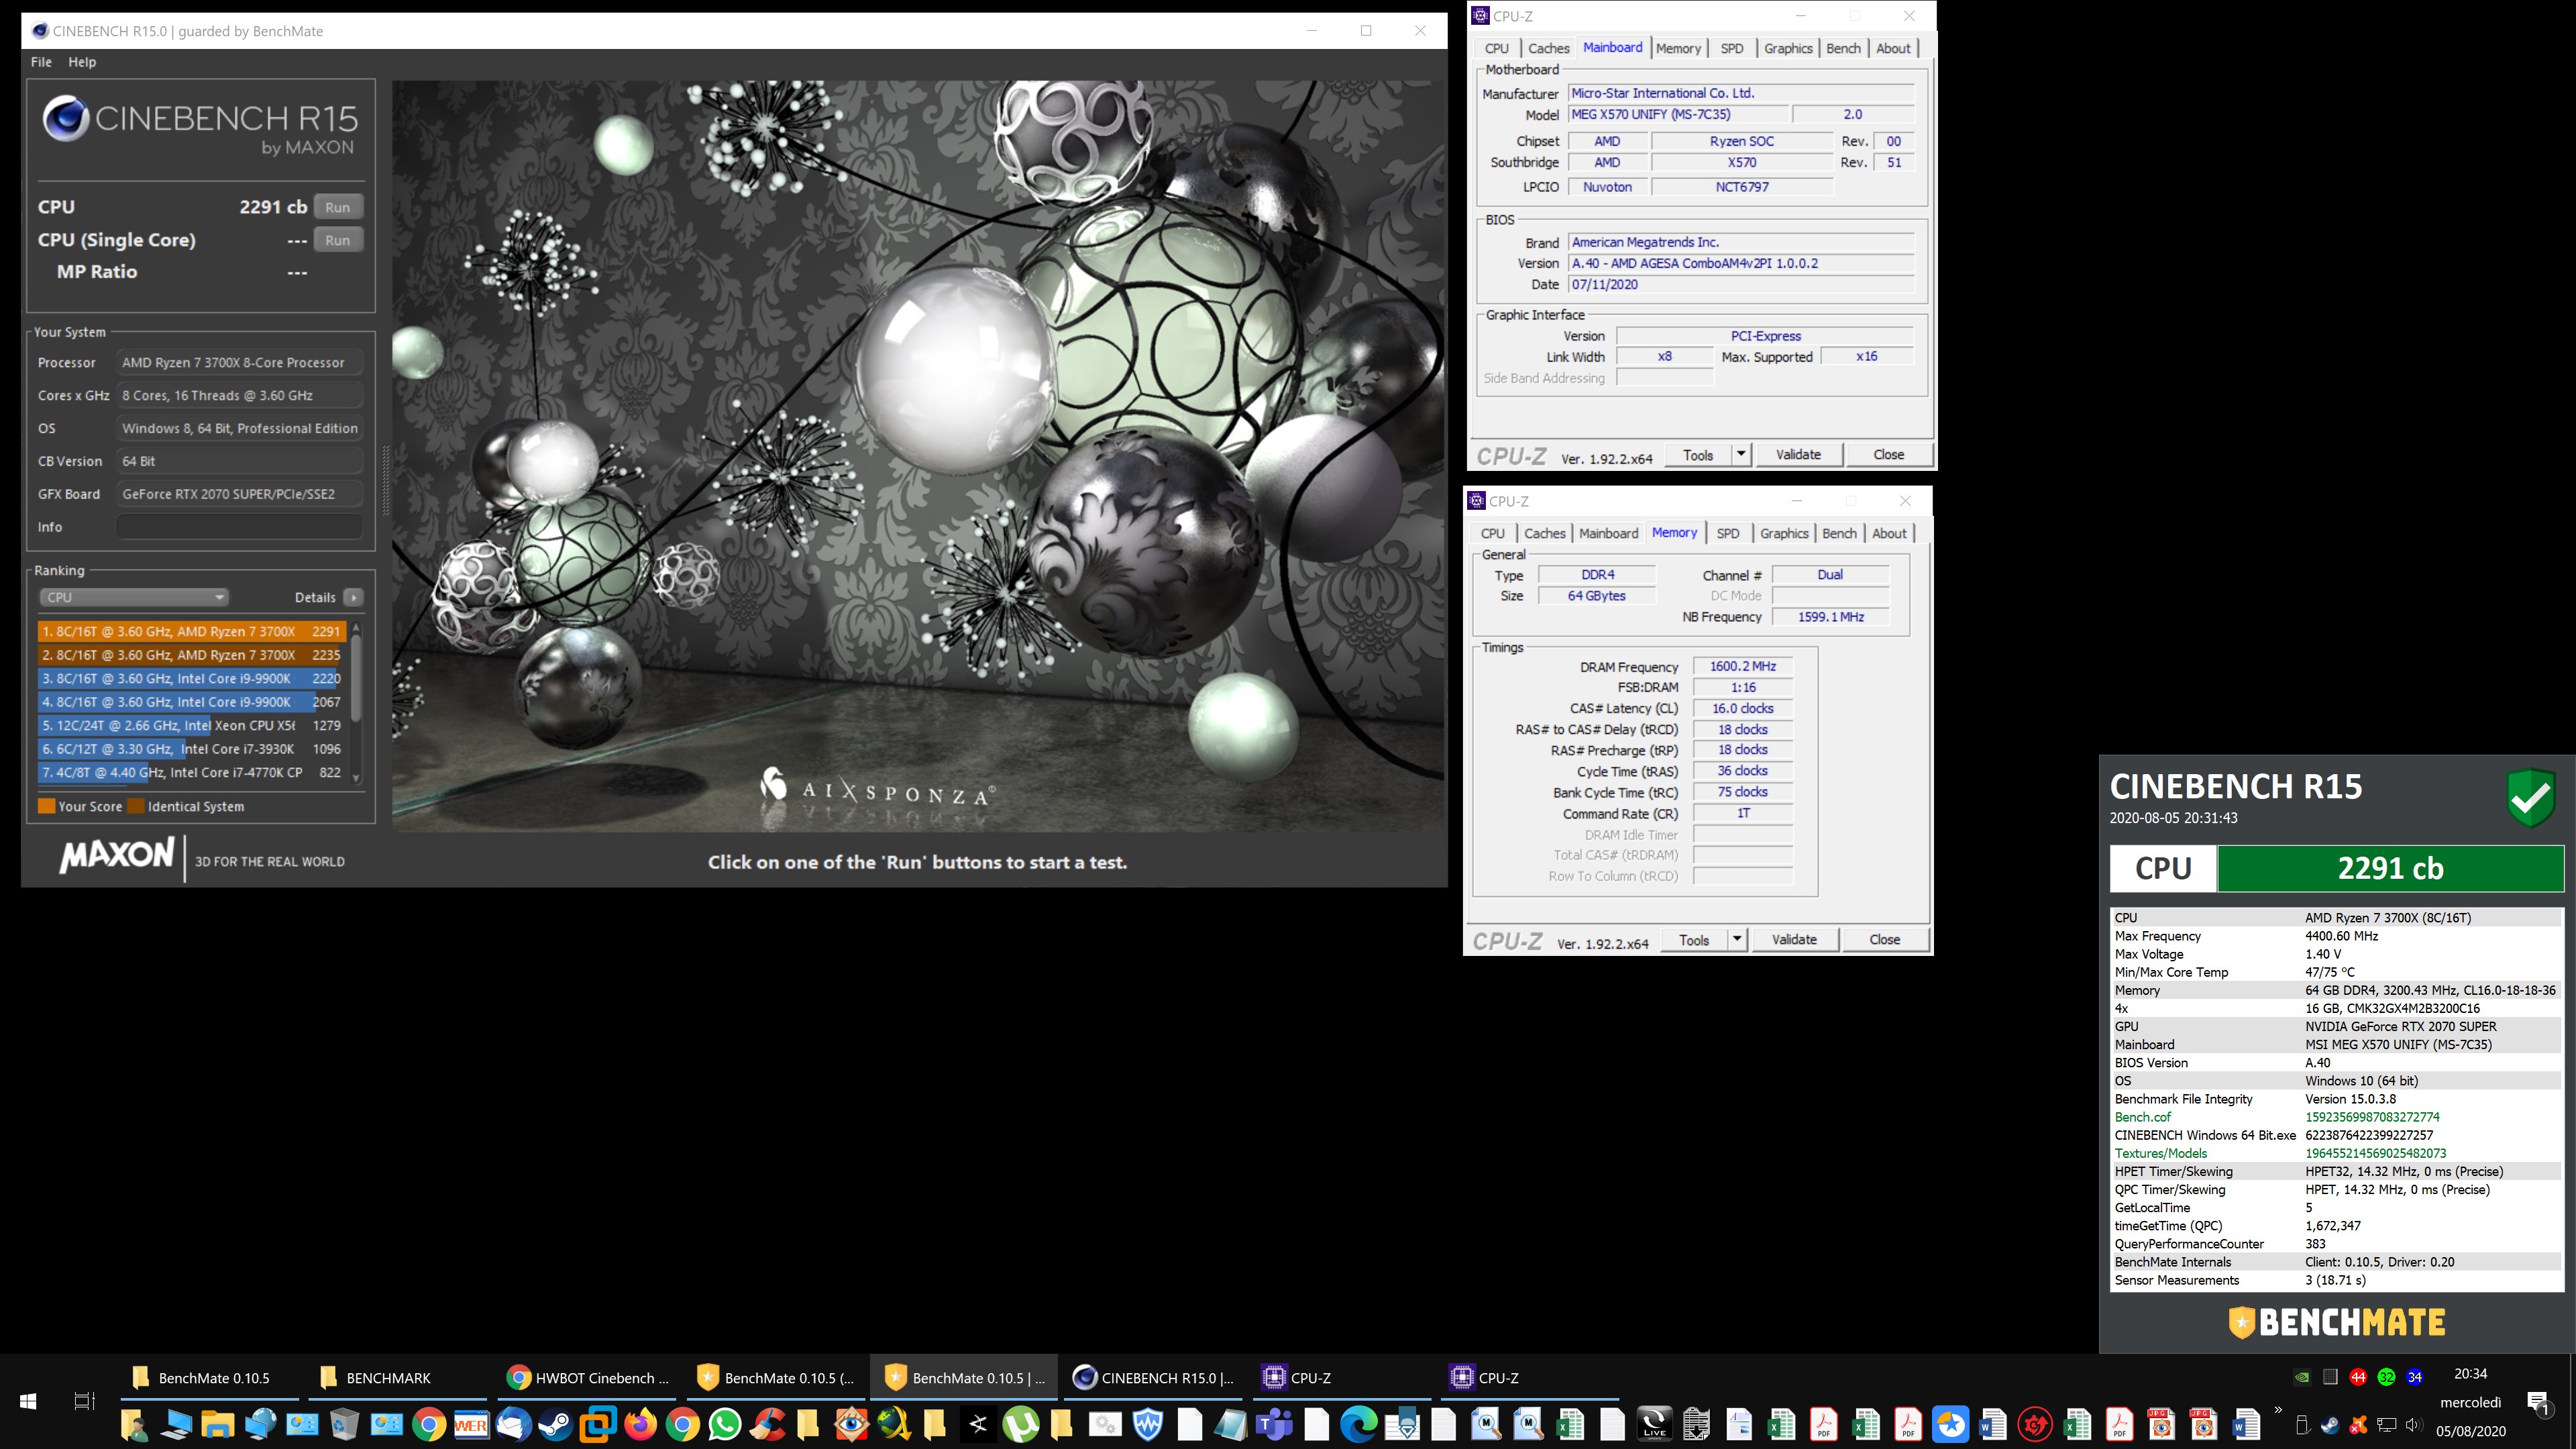2576x1449 pixels.
Task: Open the Recycle Bin taskbar icon
Action: click(x=345, y=1424)
